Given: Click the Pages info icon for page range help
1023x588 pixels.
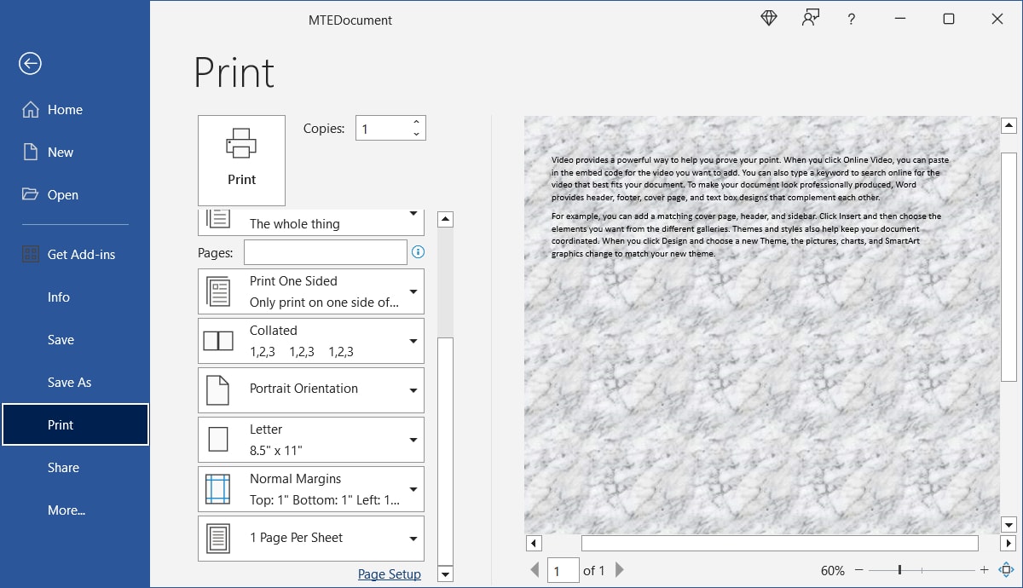Looking at the screenshot, I should [417, 251].
